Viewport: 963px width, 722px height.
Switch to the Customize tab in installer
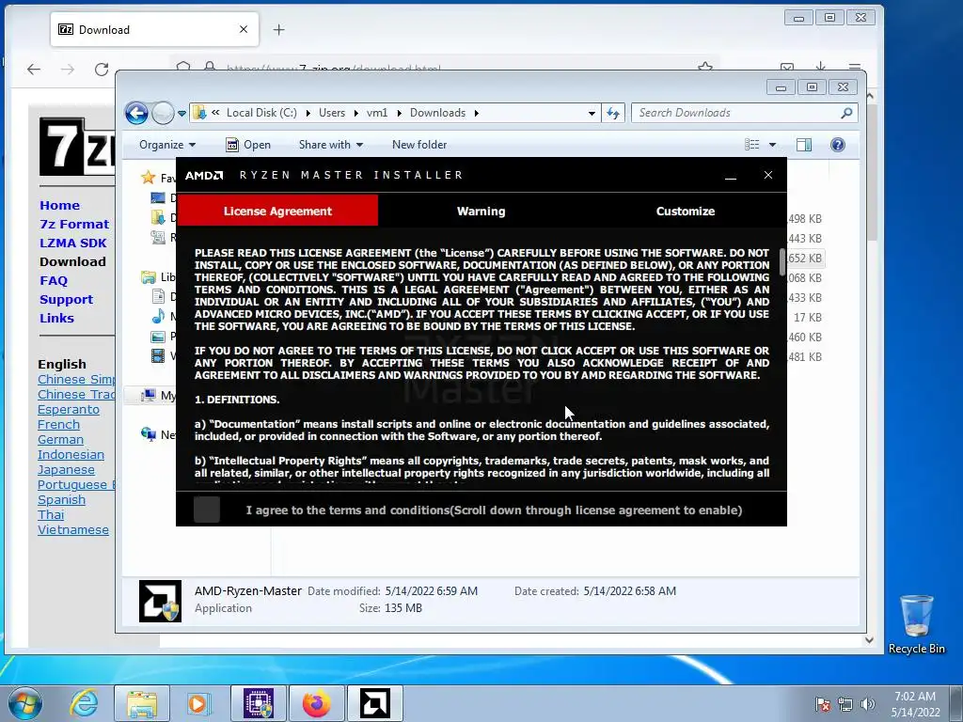685,212
